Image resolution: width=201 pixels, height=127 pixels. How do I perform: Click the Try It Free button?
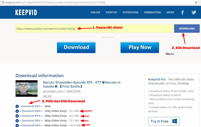tap(164, 121)
